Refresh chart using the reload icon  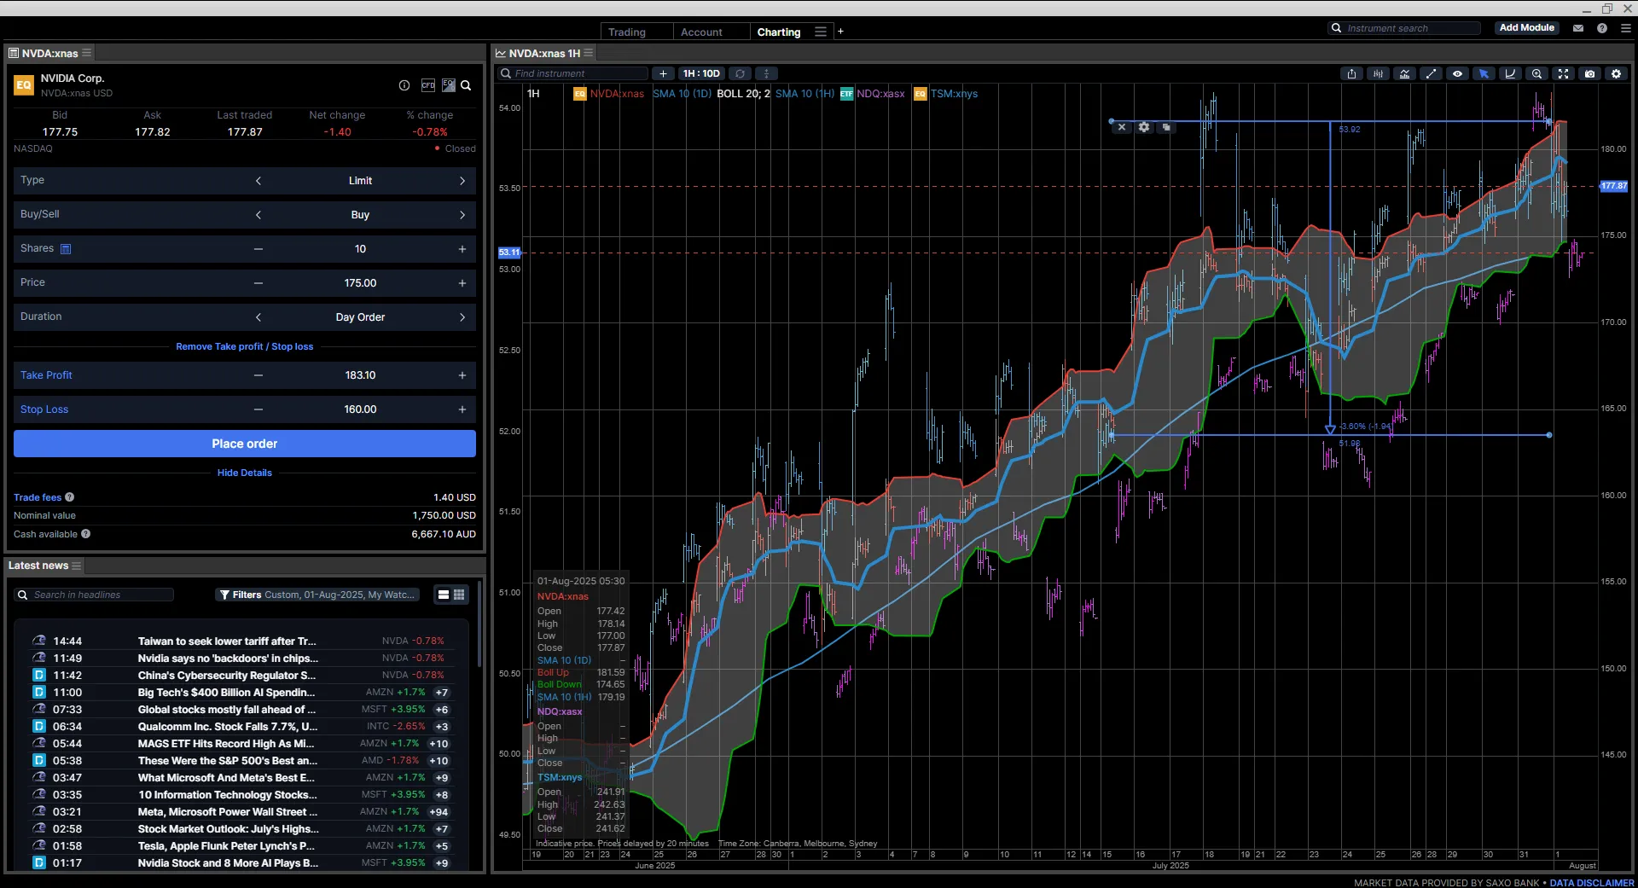(x=741, y=74)
